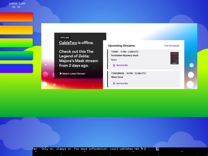Click the boxed 2 icon in ticker
The height and width of the screenshot is (156, 208).
pos(157,149)
